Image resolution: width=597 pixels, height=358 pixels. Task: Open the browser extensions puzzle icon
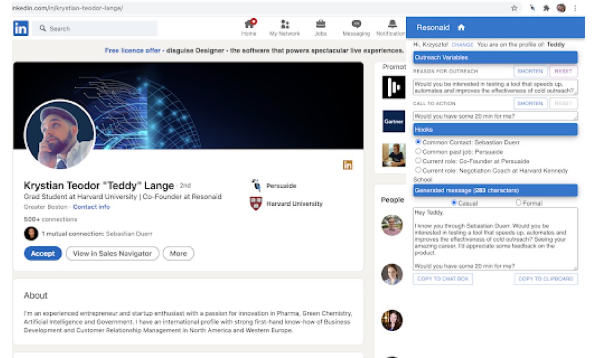546,8
